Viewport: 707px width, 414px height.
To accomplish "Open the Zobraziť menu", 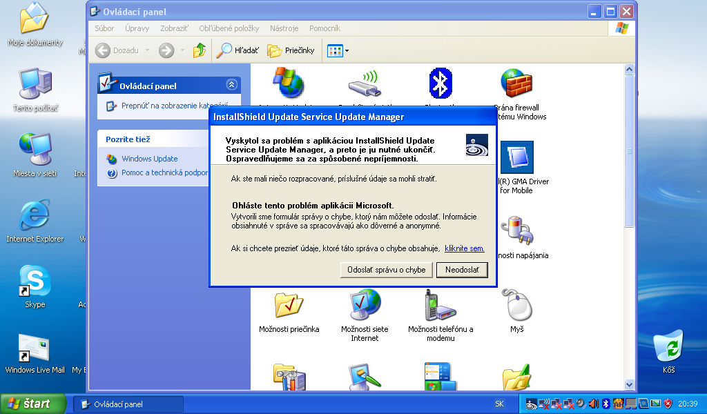I will pos(174,28).
